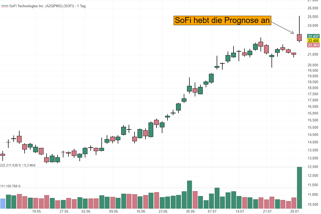Click the 12,000 price axis label

tap(313, 176)
